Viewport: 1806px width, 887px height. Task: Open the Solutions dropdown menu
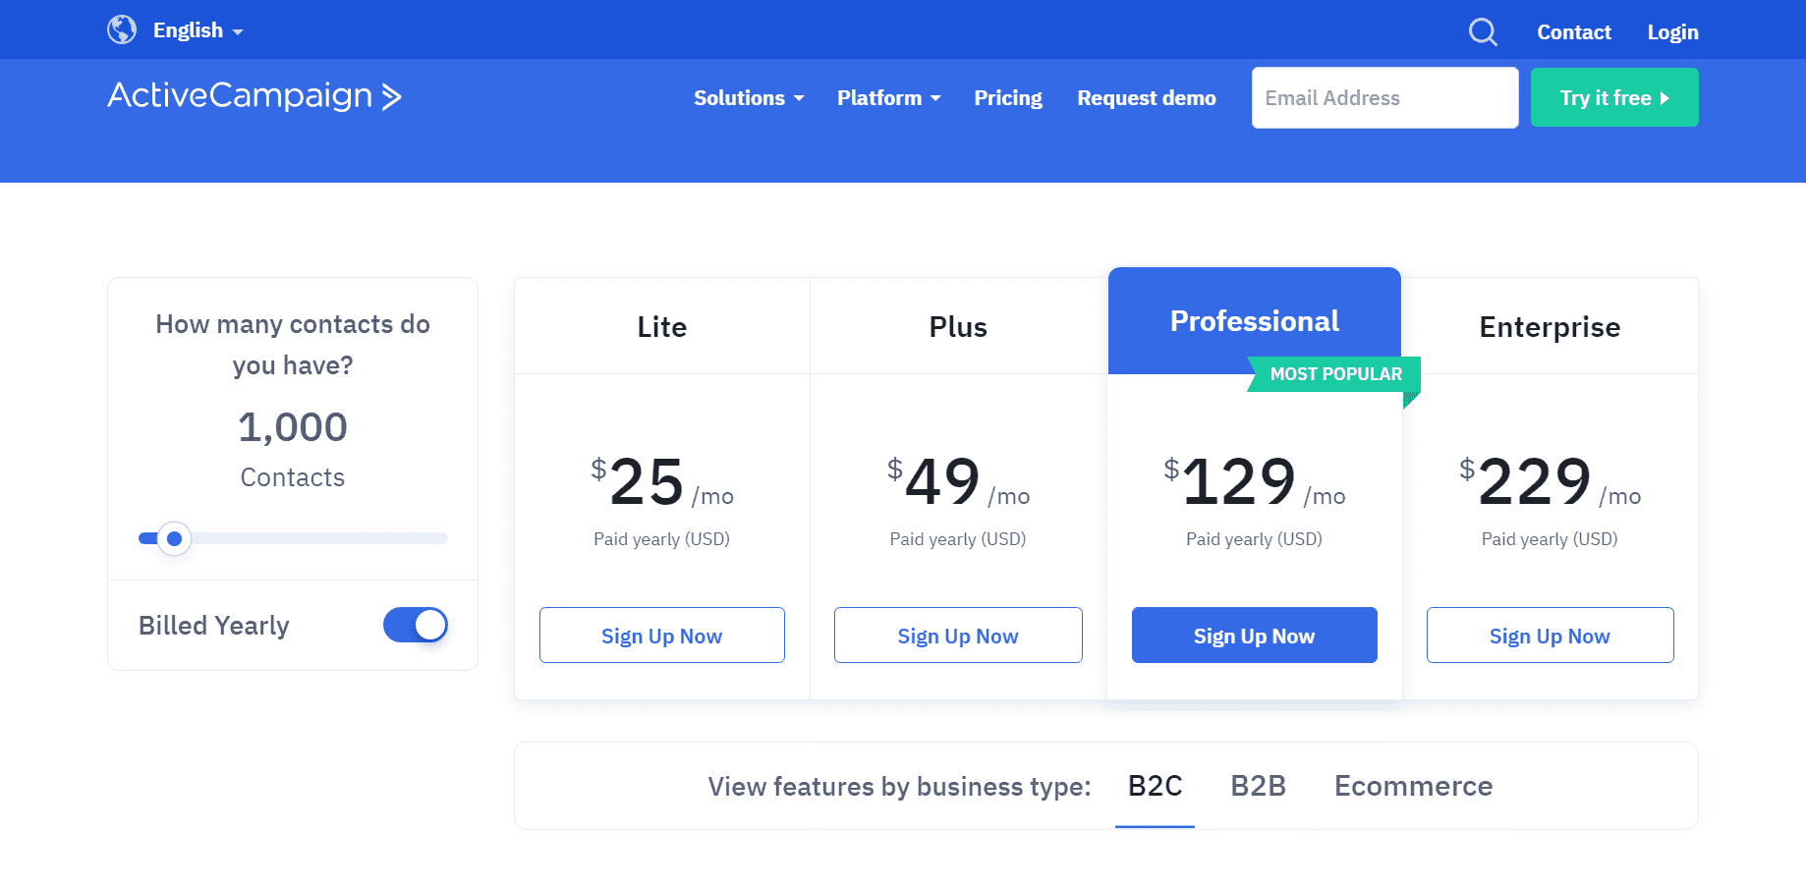[749, 98]
